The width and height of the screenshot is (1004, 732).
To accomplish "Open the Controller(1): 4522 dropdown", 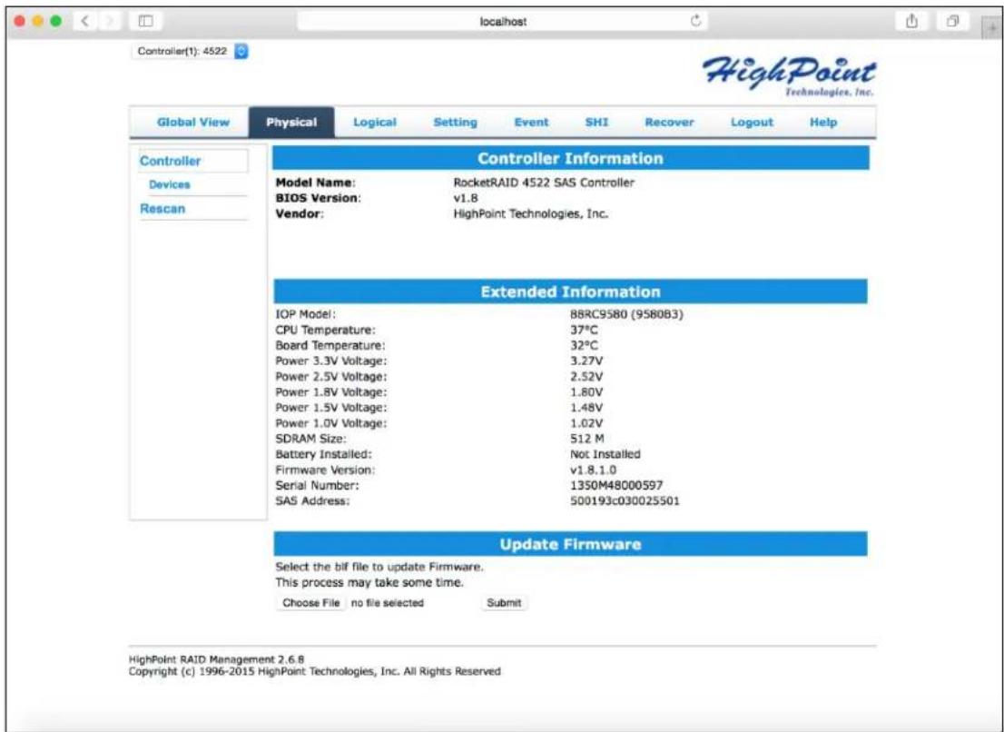I will [x=190, y=51].
